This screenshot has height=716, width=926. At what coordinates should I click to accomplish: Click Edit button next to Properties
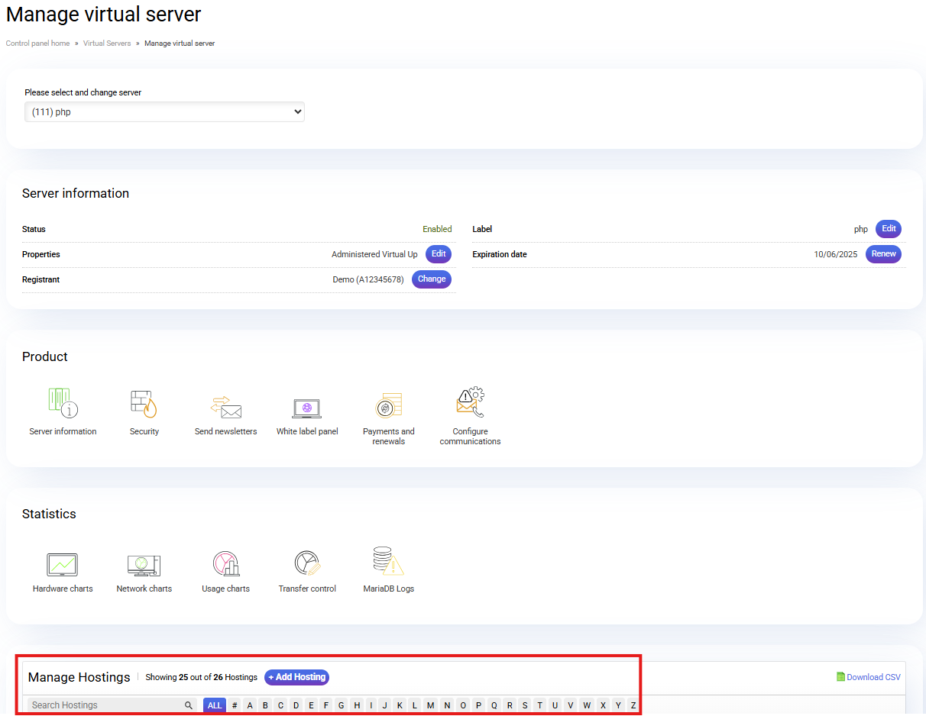click(x=439, y=254)
